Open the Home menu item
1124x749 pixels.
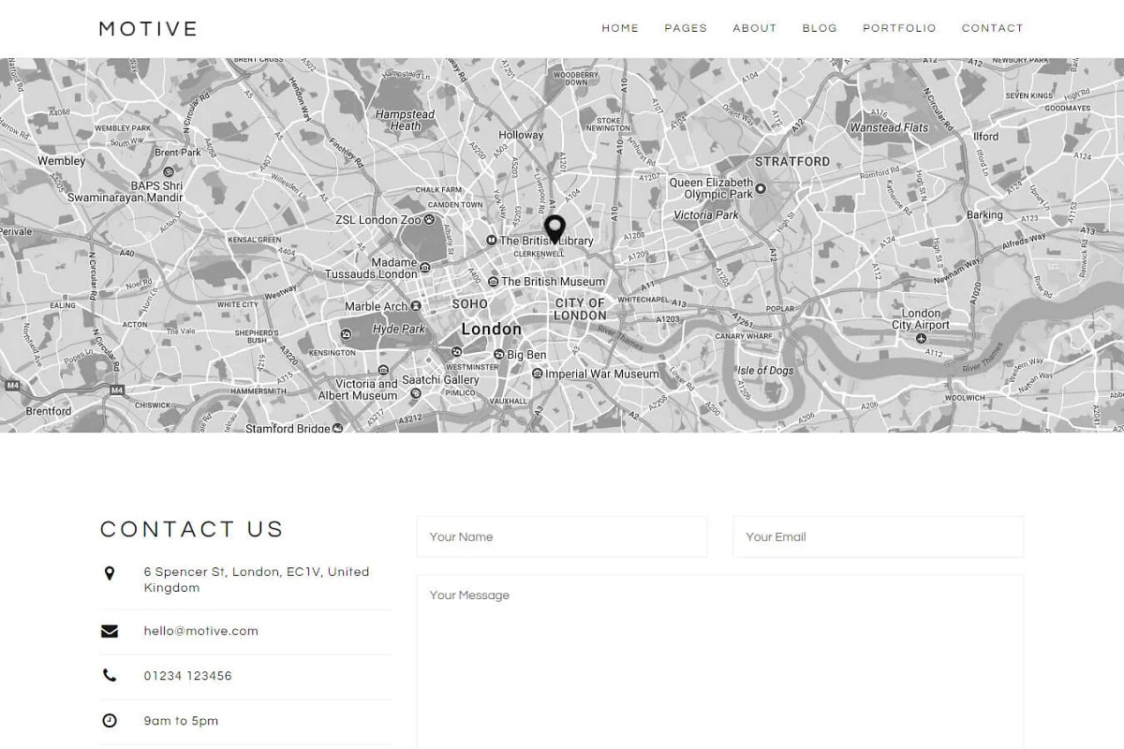coord(620,28)
